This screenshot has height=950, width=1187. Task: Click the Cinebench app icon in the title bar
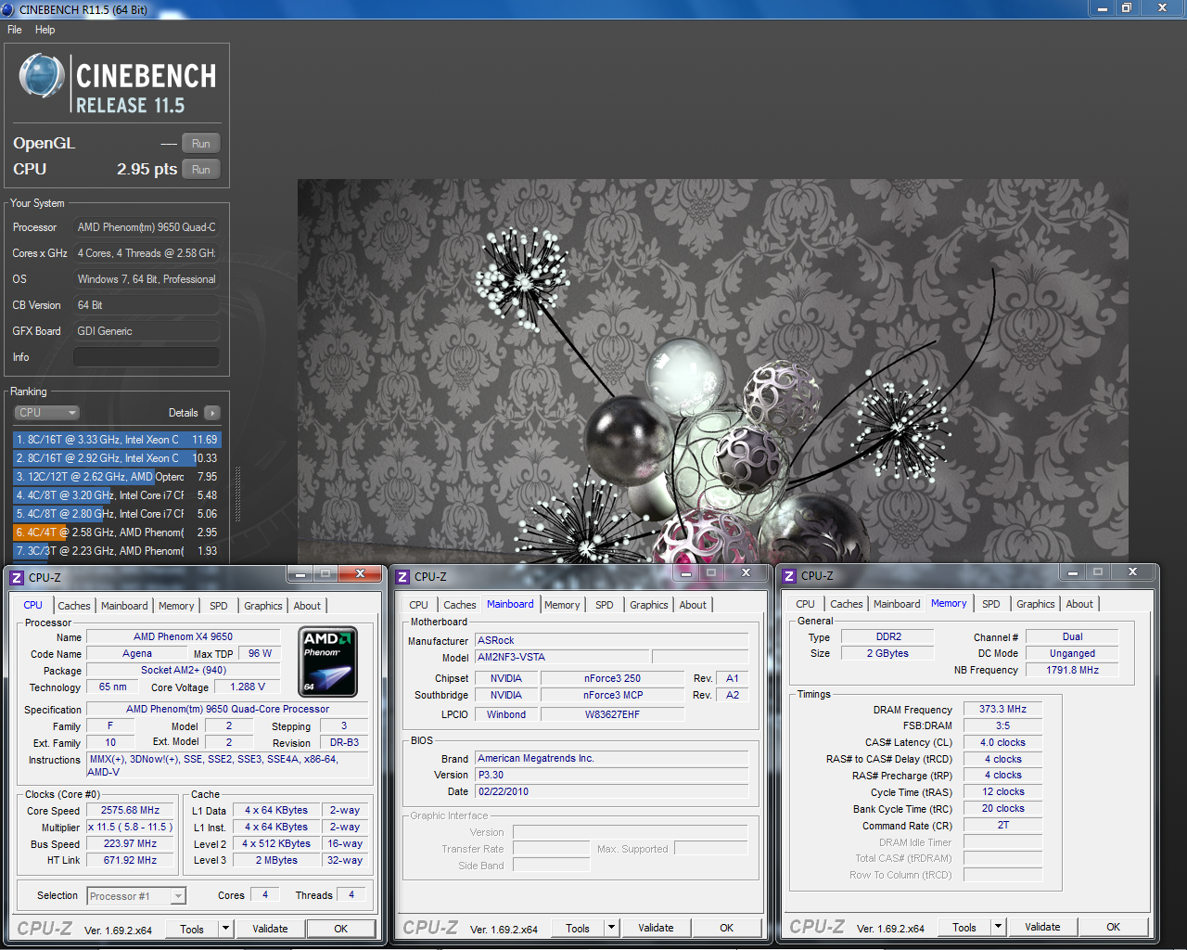coord(8,9)
